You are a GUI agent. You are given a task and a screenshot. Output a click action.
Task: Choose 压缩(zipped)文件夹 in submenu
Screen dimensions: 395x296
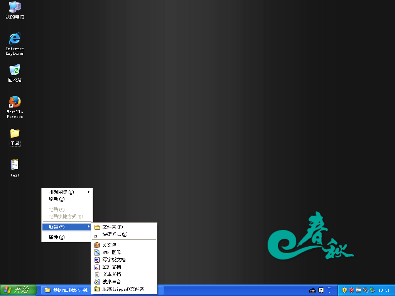(124, 289)
